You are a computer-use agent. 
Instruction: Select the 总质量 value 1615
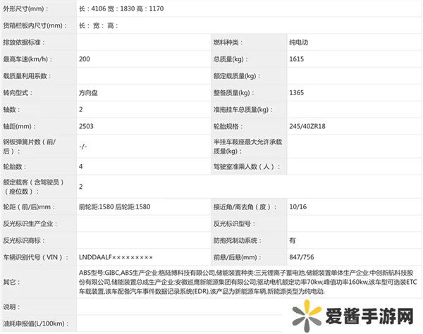[x=297, y=60]
